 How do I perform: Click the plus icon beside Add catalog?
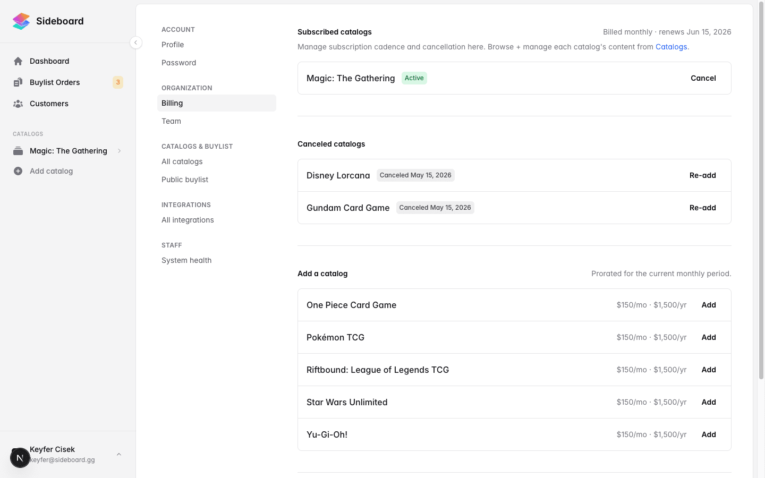point(18,171)
